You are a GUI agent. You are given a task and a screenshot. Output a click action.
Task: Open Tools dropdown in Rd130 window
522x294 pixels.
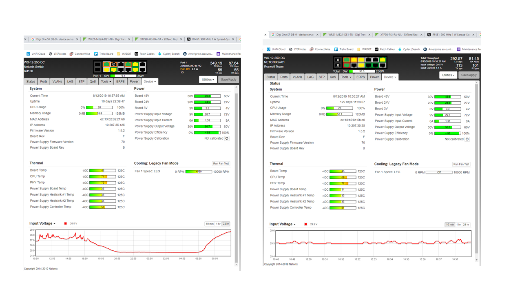(x=106, y=82)
